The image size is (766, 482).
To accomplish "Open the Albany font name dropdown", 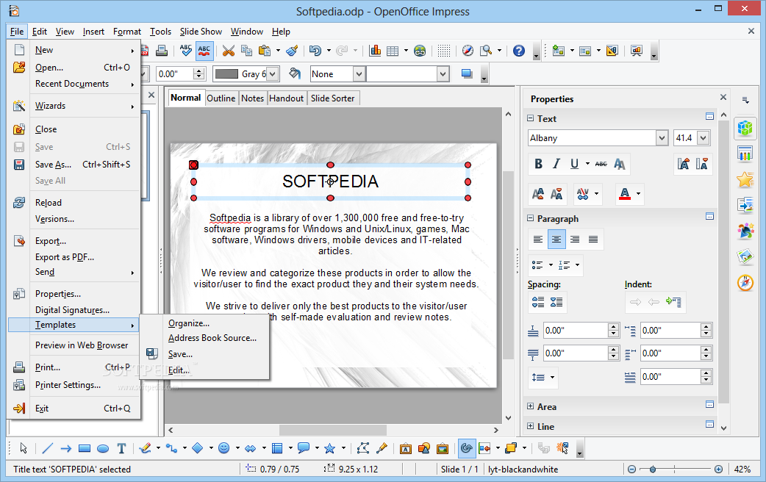I will 662,138.
